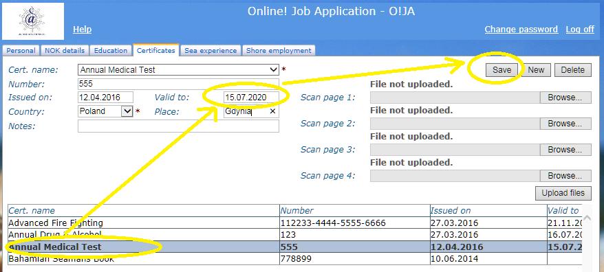Click Scan page 2 file path field
This screenshot has width=604, height=272.
(455, 124)
